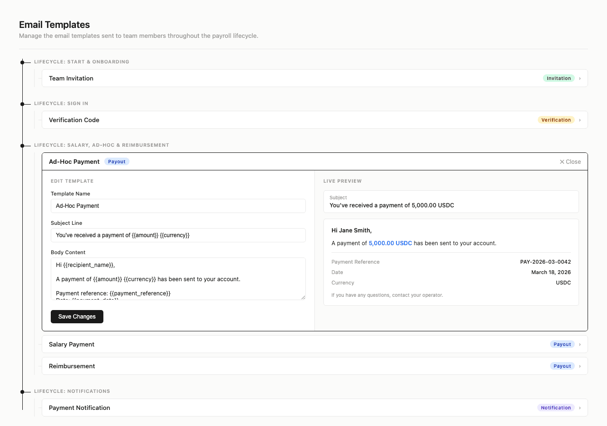Close the Ad-Hoc Payment editor
Screen dimensions: 607x426
pyautogui.click(x=570, y=162)
